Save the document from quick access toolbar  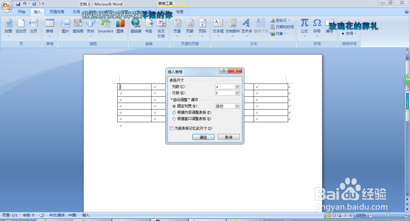coord(18,4)
